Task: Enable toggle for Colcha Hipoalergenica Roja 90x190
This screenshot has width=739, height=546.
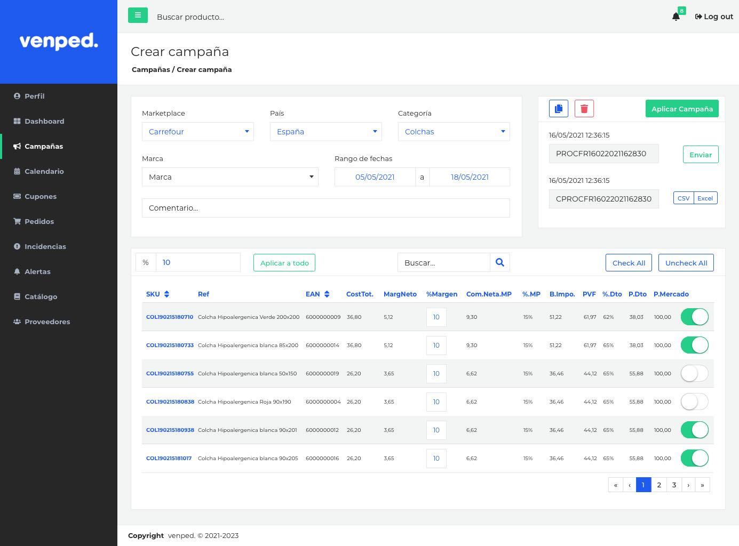Action: tap(694, 402)
